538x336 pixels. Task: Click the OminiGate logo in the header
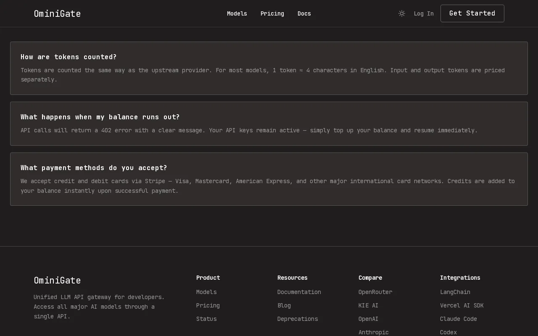[57, 13]
